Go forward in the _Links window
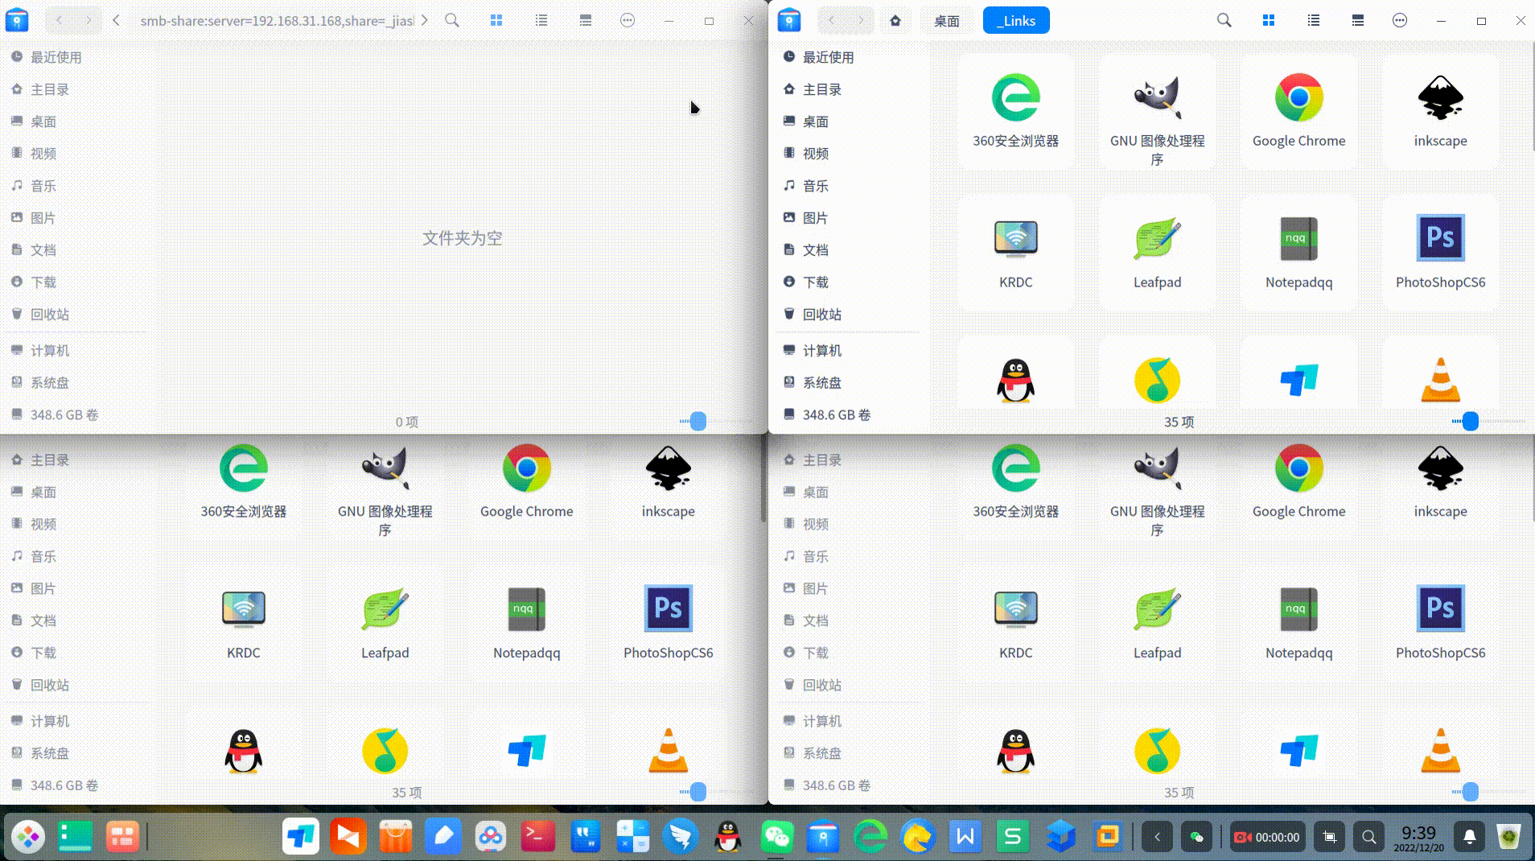The image size is (1535, 861). 861,21
